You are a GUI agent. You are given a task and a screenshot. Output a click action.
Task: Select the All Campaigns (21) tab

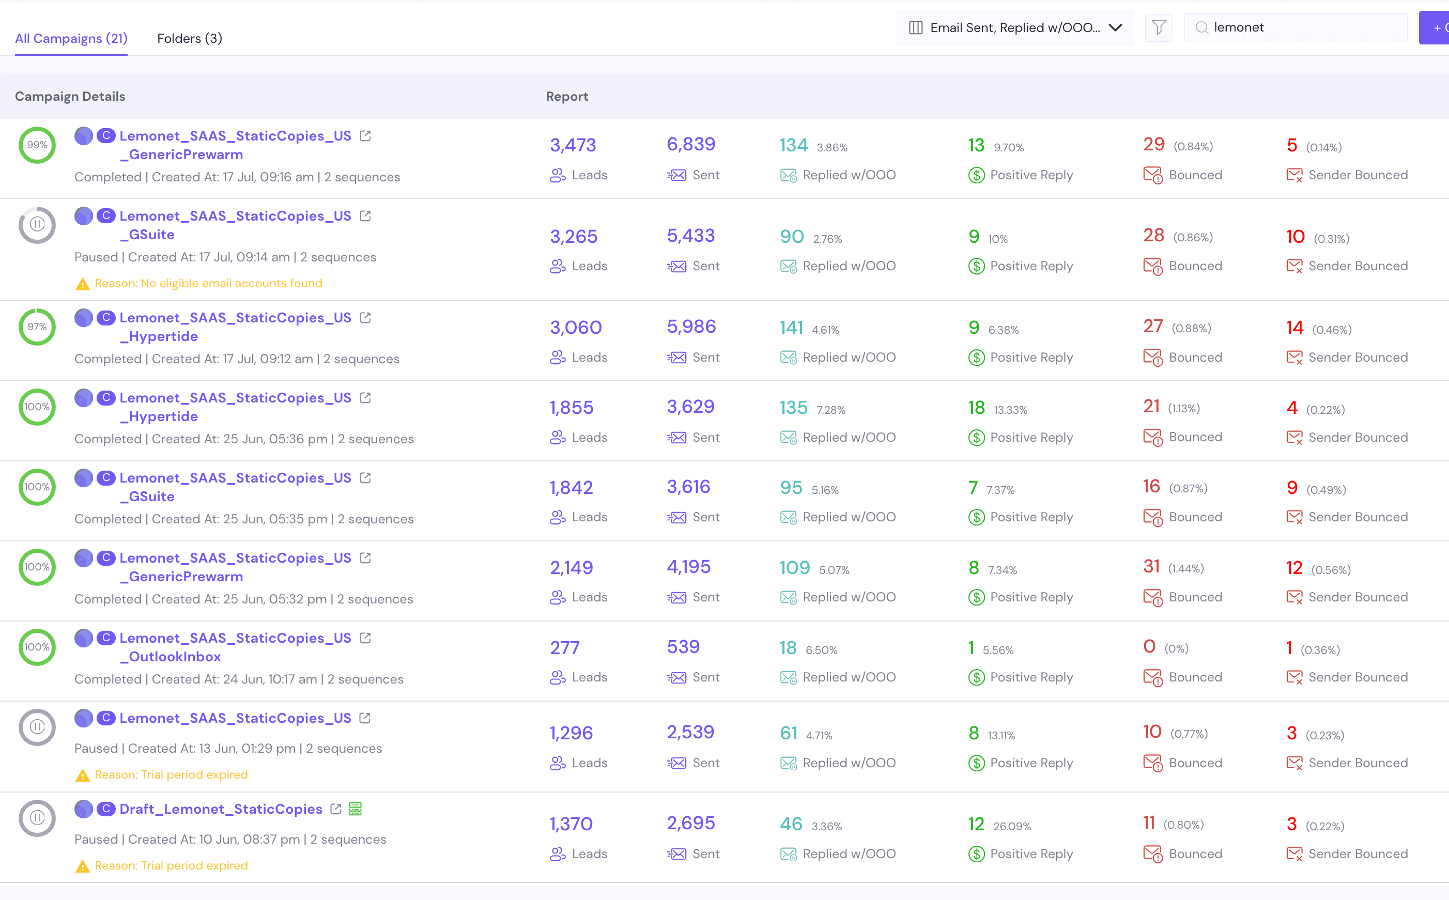point(71,38)
